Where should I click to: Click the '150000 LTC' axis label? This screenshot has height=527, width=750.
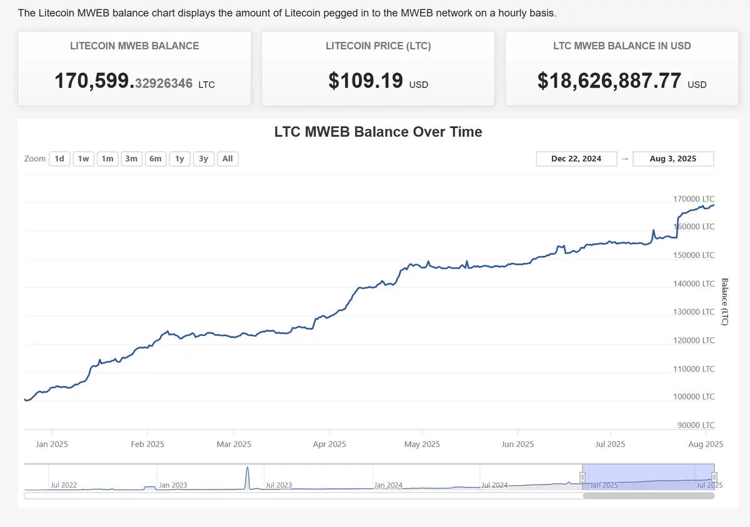[x=694, y=255]
